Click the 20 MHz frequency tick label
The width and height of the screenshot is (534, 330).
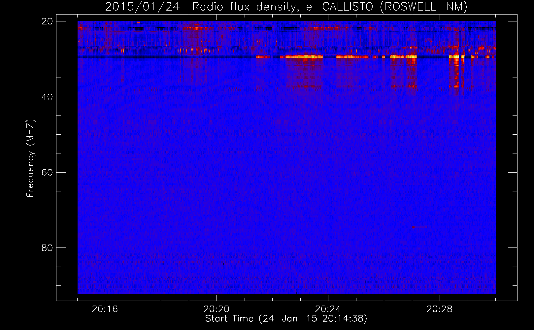47,21
